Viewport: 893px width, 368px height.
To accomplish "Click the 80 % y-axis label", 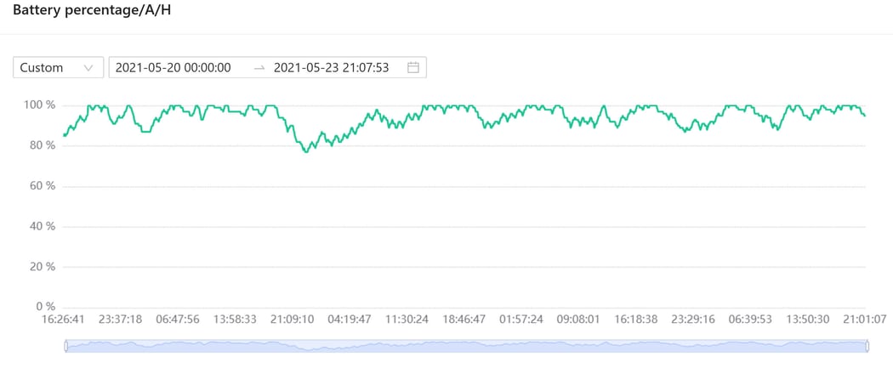I will click(41, 145).
